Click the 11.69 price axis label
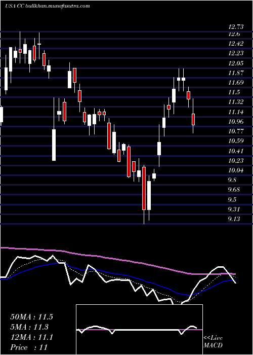The height and width of the screenshot is (355, 253). [x=236, y=82]
